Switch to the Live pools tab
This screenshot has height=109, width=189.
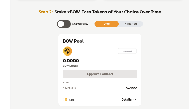pyautogui.click(x=107, y=24)
